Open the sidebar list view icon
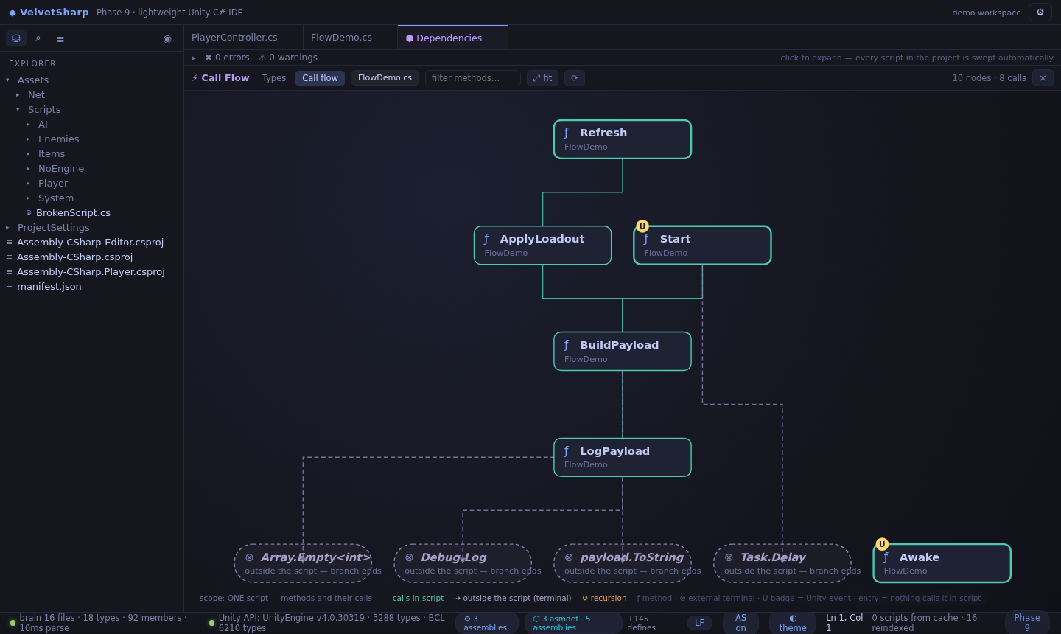Viewport: 1061px width, 634px height. coord(60,38)
